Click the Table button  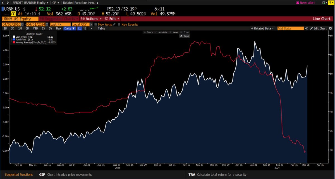[101, 28]
